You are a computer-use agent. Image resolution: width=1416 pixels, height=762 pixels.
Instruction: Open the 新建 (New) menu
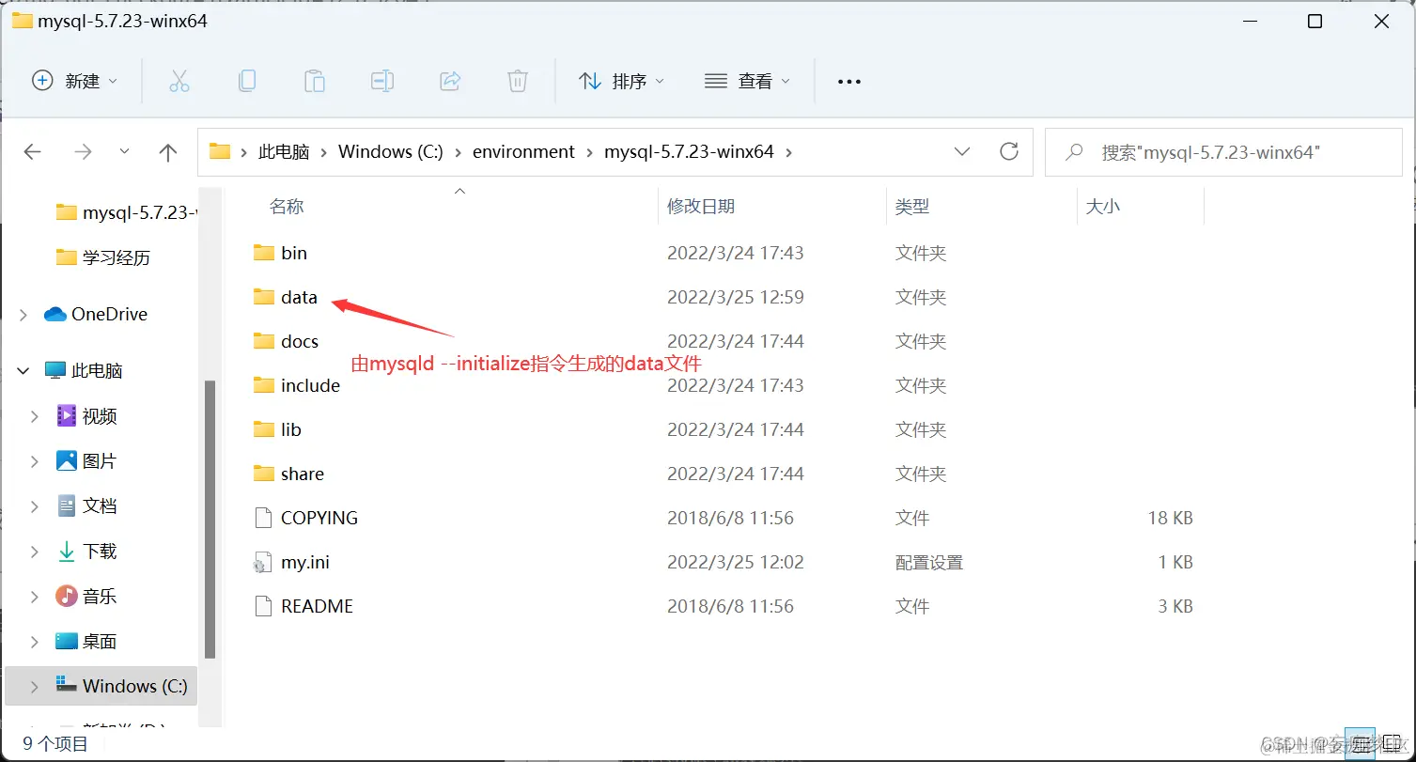coord(75,81)
